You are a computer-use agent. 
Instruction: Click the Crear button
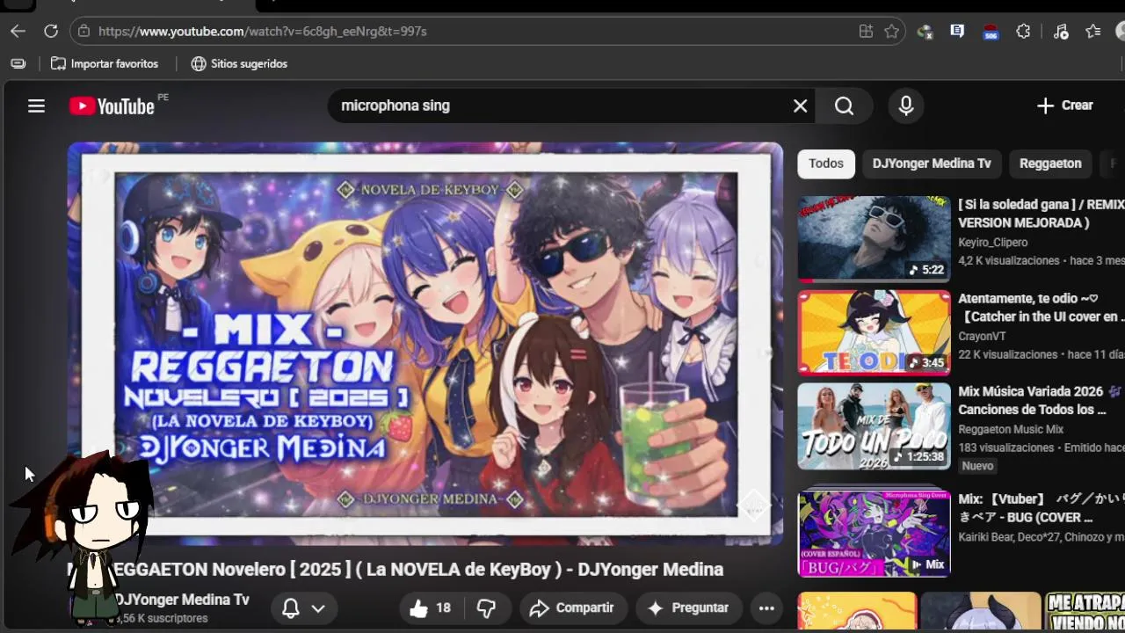click(x=1064, y=105)
